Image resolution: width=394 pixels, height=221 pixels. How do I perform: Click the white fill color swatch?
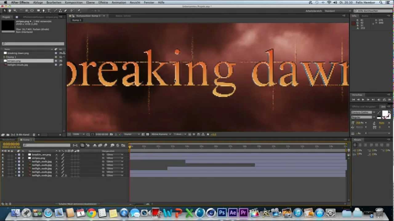point(385,113)
